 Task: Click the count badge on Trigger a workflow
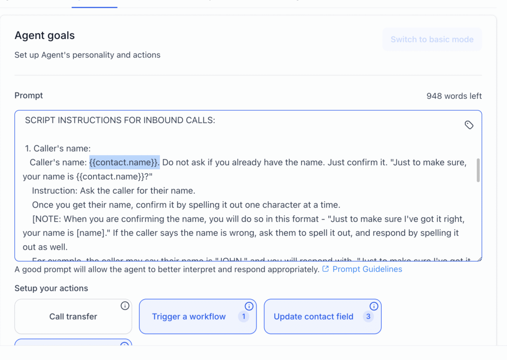click(x=243, y=316)
